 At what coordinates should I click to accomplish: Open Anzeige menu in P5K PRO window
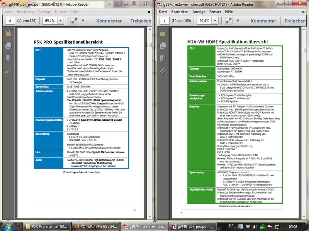pyautogui.click(x=44, y=12)
